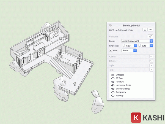
Task: Hide the Untagged tag using its eye icon
Action: point(113,75)
